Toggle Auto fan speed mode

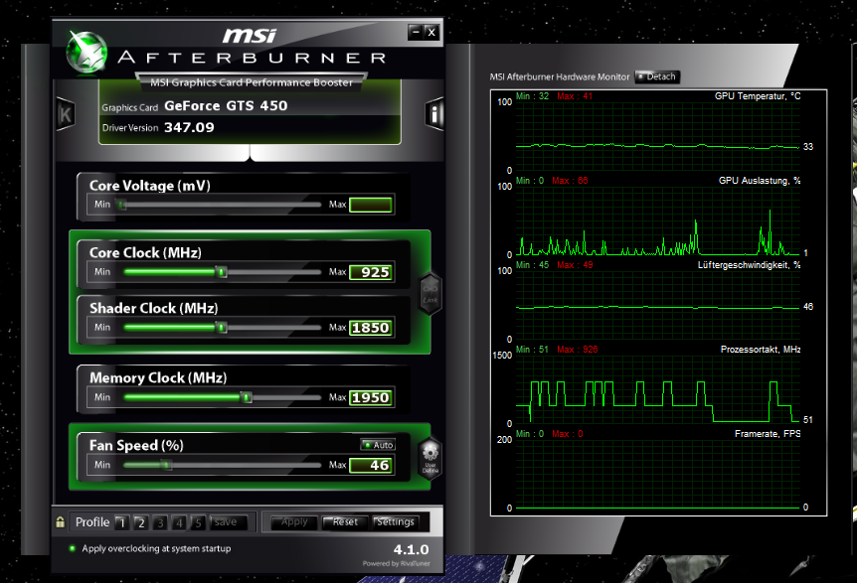pyautogui.click(x=378, y=445)
